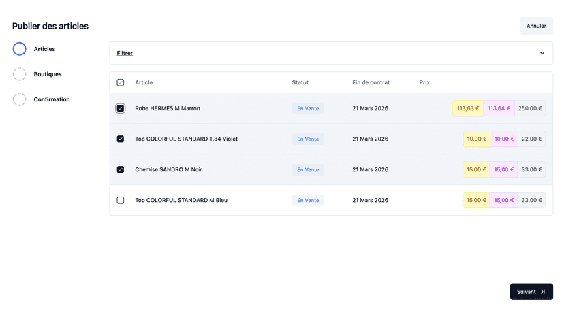Viewport: 564px width, 317px height.
Task: Click the yellow 113,63 € price tag
Action: pyautogui.click(x=468, y=108)
